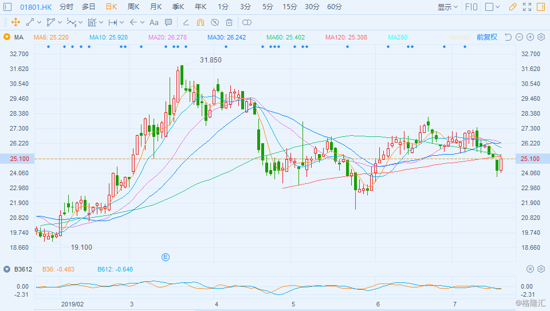The height and width of the screenshot is (311, 550).
Task: Zoom in chart with plus circle icon
Action: click(531, 37)
